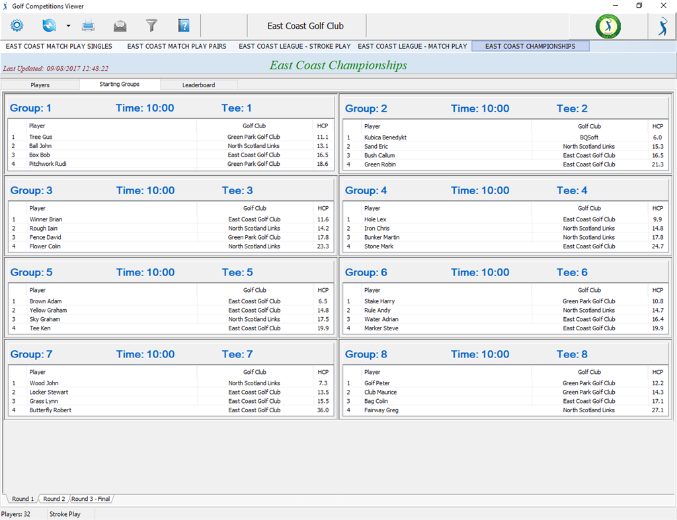Select player row Sky Graham
The width and height of the screenshot is (677, 520).
[171, 319]
